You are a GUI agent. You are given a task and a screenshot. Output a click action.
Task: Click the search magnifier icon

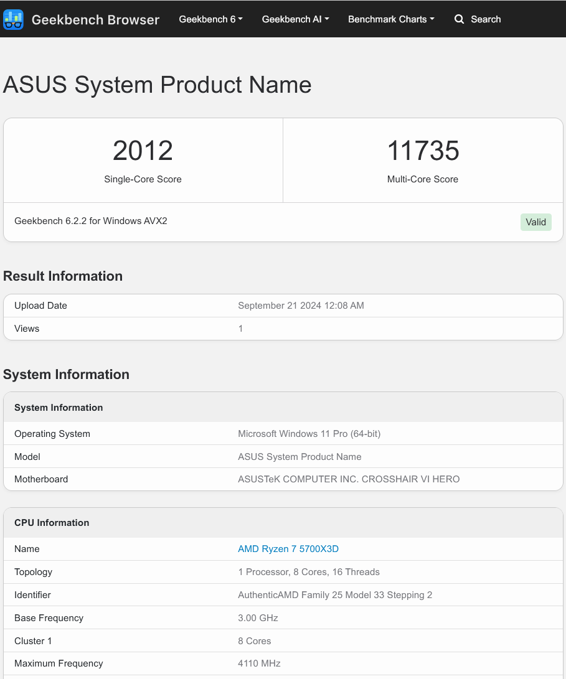click(x=459, y=19)
